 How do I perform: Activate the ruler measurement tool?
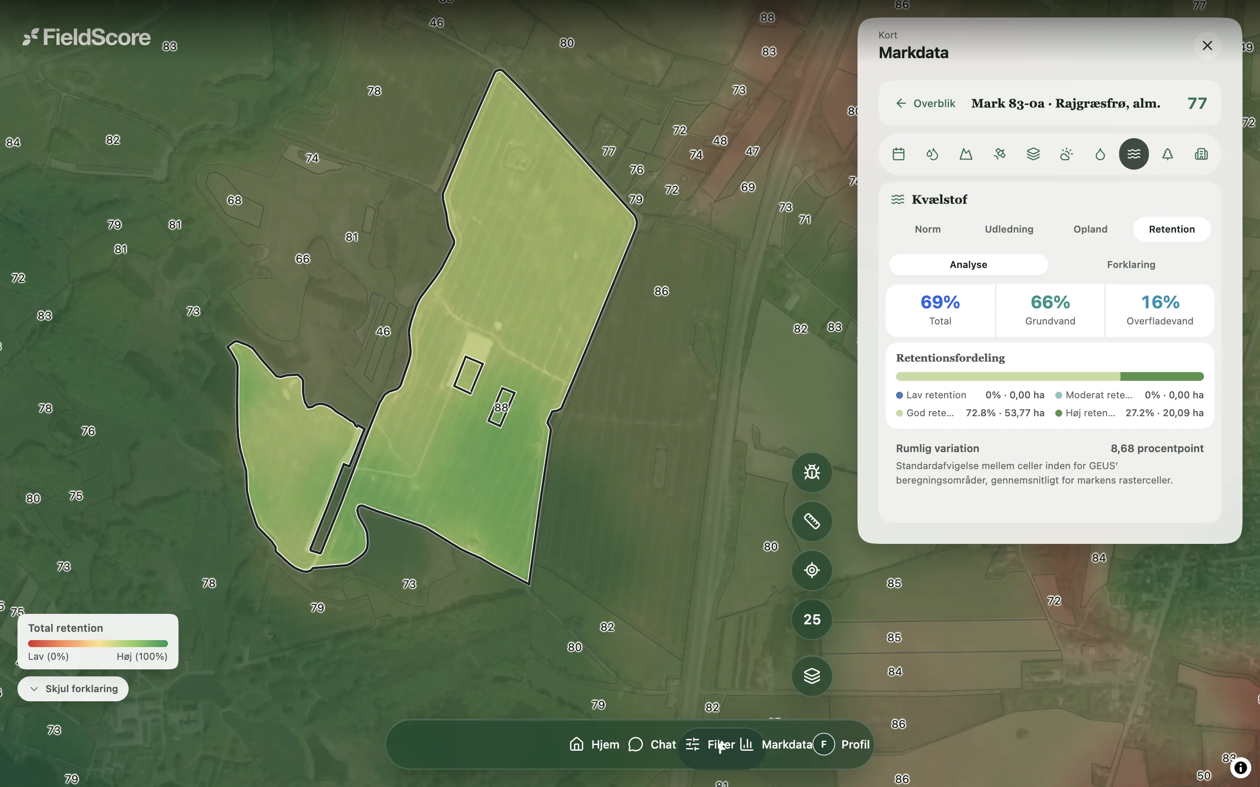click(812, 521)
